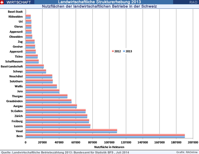This screenshot has height=154, width=199.
Task: Click the red 2012 legend swatch
Action: click(113, 51)
